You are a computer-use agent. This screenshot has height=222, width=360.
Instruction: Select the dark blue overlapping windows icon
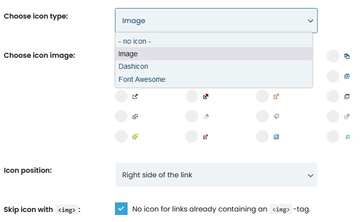pyautogui.click(x=347, y=56)
